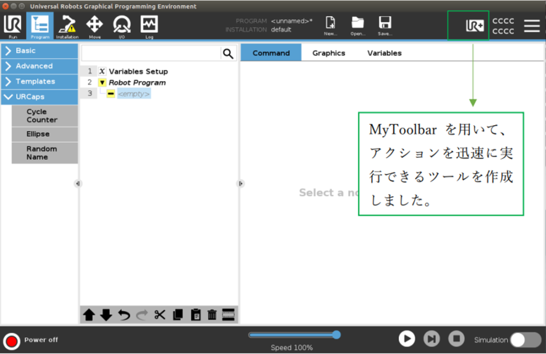Select the <empty> program node
The width and height of the screenshot is (546, 354).
pyautogui.click(x=134, y=94)
